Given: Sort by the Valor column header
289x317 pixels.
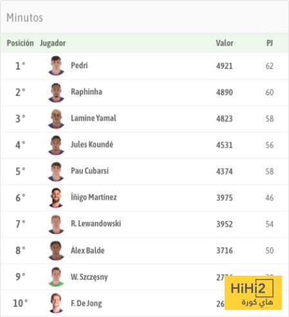Looking at the screenshot, I should (x=225, y=43).
